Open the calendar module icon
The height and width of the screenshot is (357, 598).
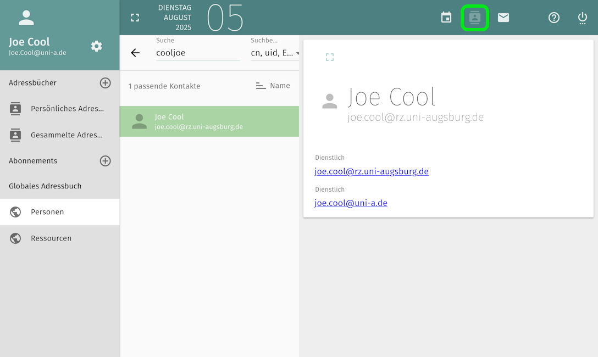pos(446,18)
